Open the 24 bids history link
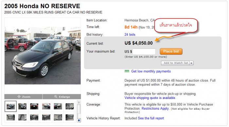Viewport: 229px width, 127px height. click(x=130, y=35)
